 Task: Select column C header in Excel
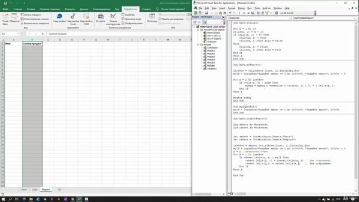coord(48,40)
